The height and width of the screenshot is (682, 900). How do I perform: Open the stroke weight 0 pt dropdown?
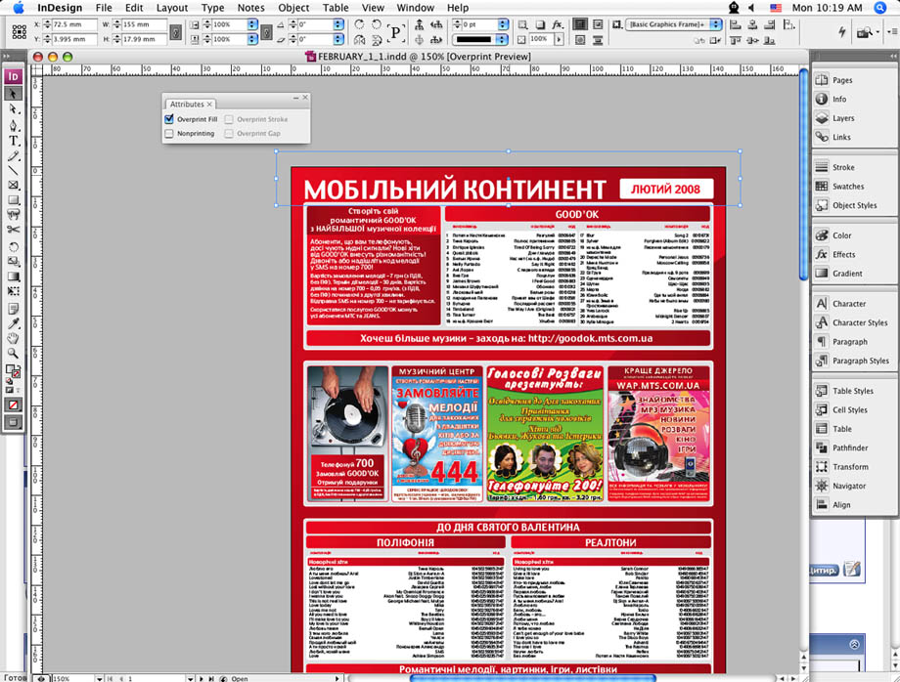tap(504, 24)
